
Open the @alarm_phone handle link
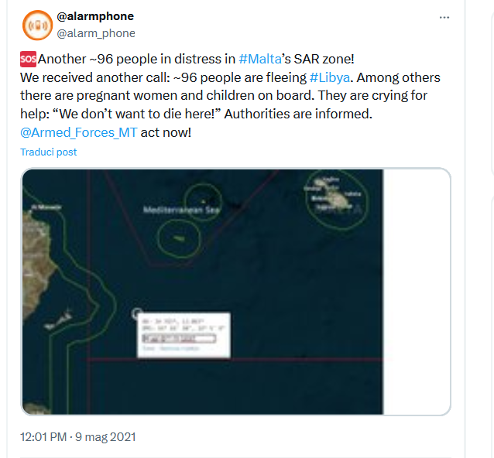coord(96,33)
